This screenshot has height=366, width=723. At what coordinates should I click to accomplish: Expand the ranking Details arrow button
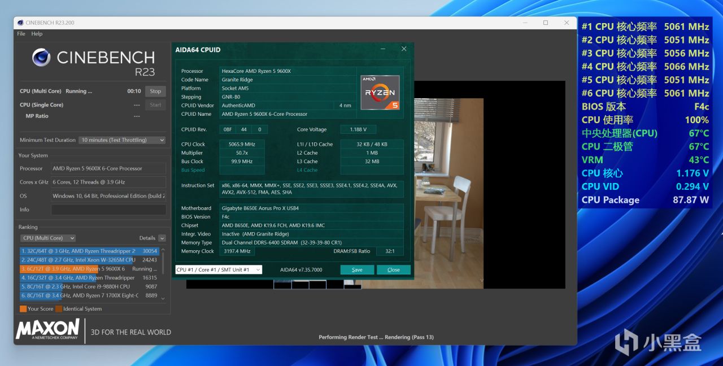[x=162, y=238]
